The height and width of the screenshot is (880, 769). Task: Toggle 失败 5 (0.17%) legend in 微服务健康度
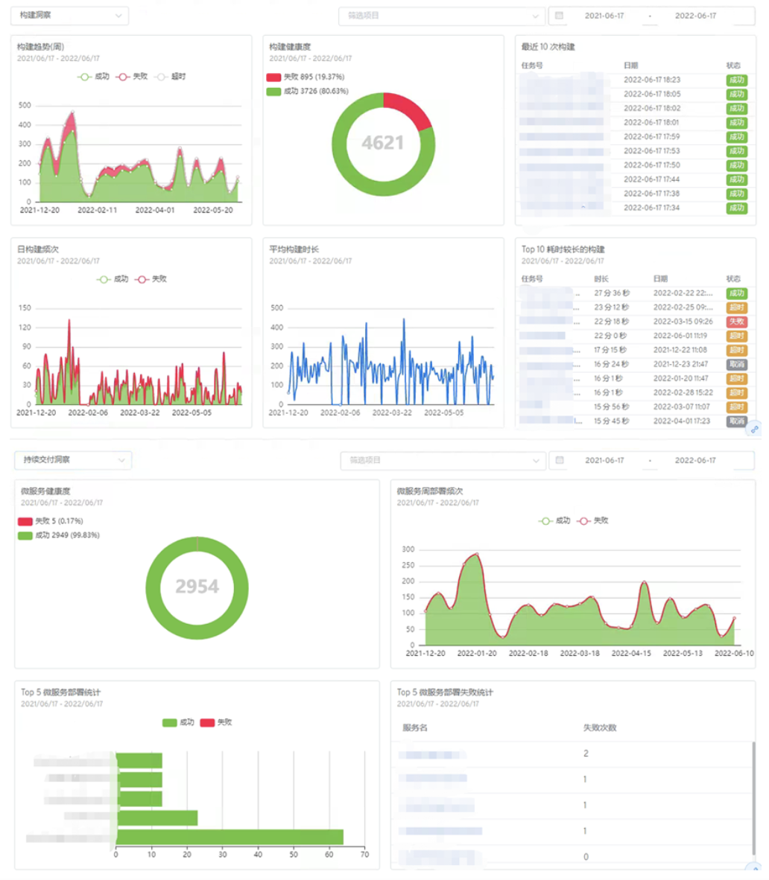click(x=51, y=521)
